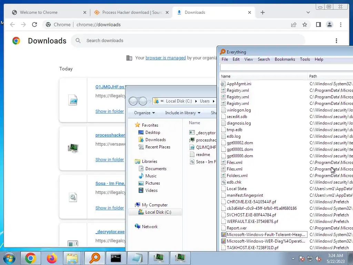Bookmark this page with the star icon

pyautogui.click(x=305, y=24)
